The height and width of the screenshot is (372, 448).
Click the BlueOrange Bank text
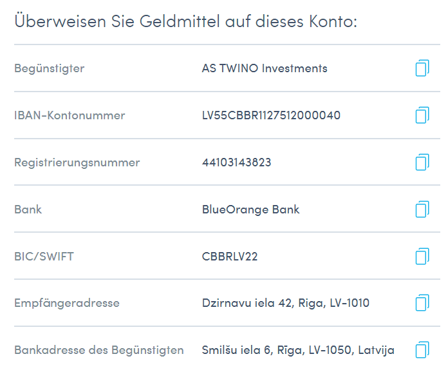[250, 210]
